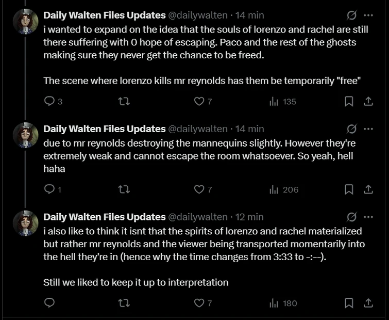Repost the first tweet in the thread
The image size is (389, 320).
click(x=124, y=102)
